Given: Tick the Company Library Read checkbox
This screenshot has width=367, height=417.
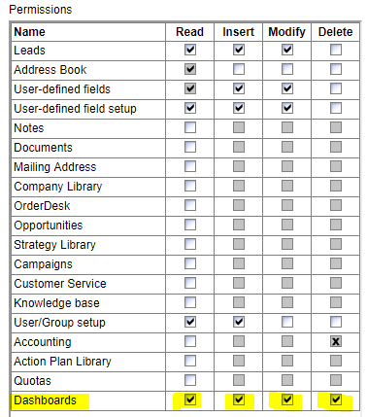Looking at the screenshot, I should pyautogui.click(x=190, y=186).
